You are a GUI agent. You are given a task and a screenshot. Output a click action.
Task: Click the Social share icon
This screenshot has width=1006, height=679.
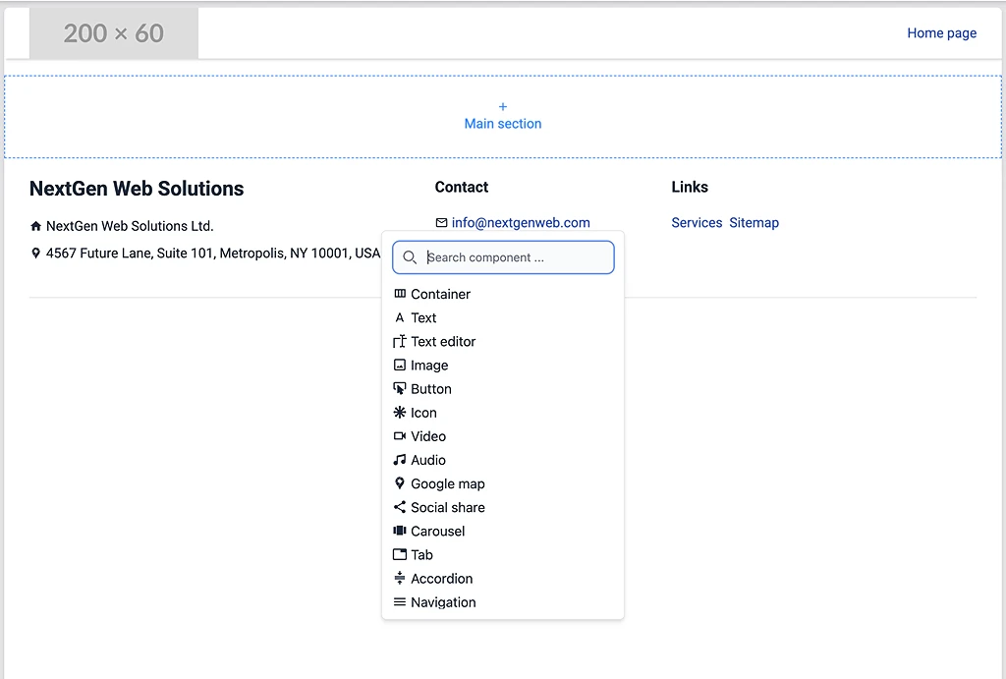(x=400, y=507)
